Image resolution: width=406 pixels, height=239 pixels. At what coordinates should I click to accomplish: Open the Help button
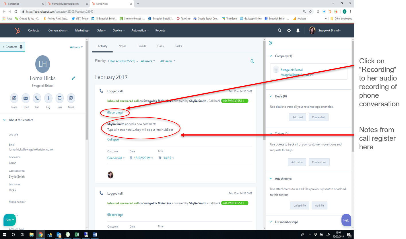(346, 220)
